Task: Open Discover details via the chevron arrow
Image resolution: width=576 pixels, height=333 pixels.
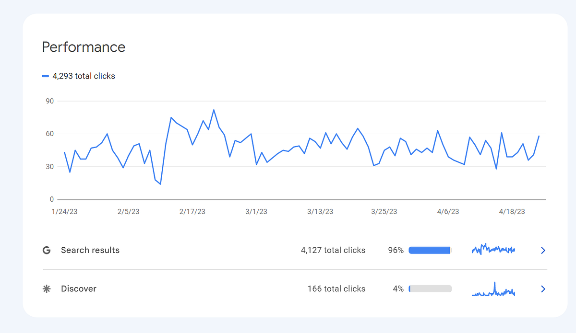Action: (x=543, y=289)
